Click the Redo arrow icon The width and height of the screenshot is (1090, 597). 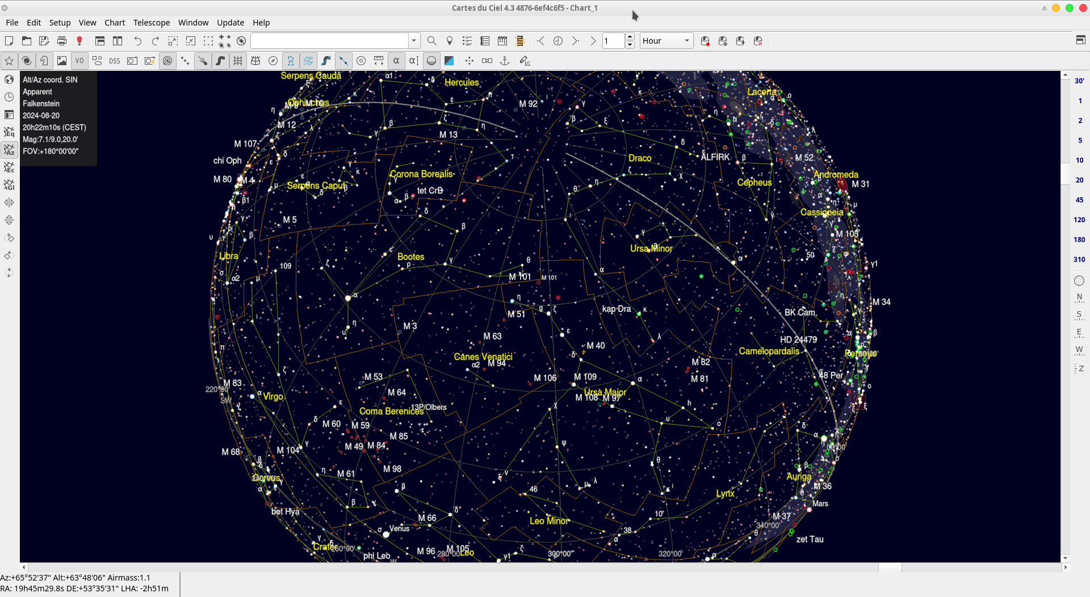[x=156, y=41]
